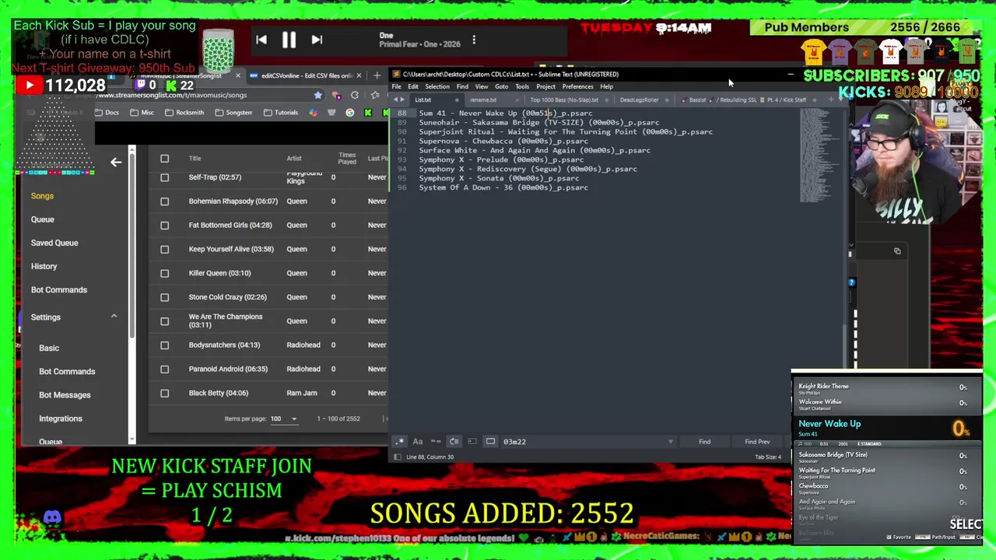Check the Bodysnatchers song checkbox
996x560 pixels.
[x=164, y=345]
